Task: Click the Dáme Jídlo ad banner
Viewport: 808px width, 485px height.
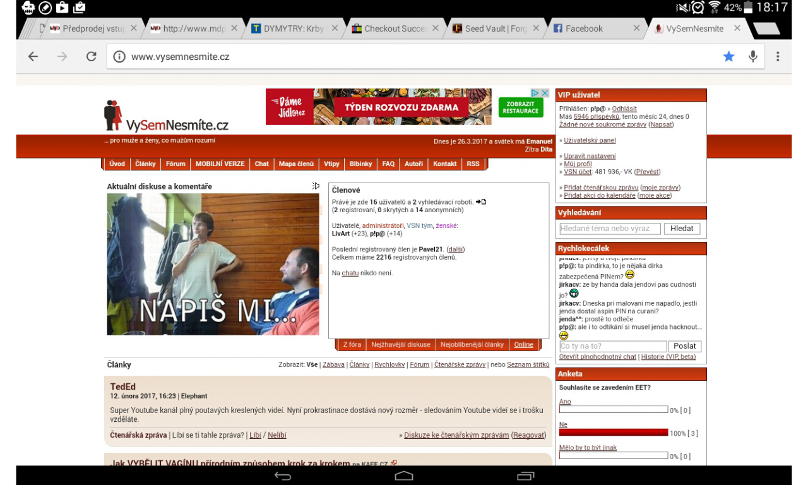Action: (378, 107)
